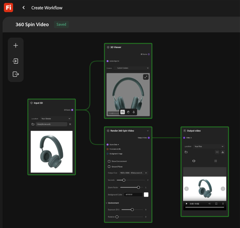Open output video in fullscreen
240x228 pixels.
pyautogui.click(x=216, y=204)
